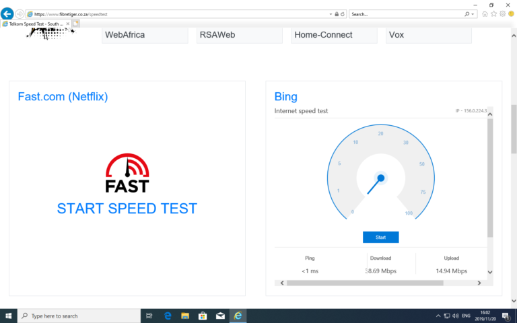Image resolution: width=517 pixels, height=323 pixels.
Task: Click the main page scrollbar thumb
Action: (x=514, y=129)
